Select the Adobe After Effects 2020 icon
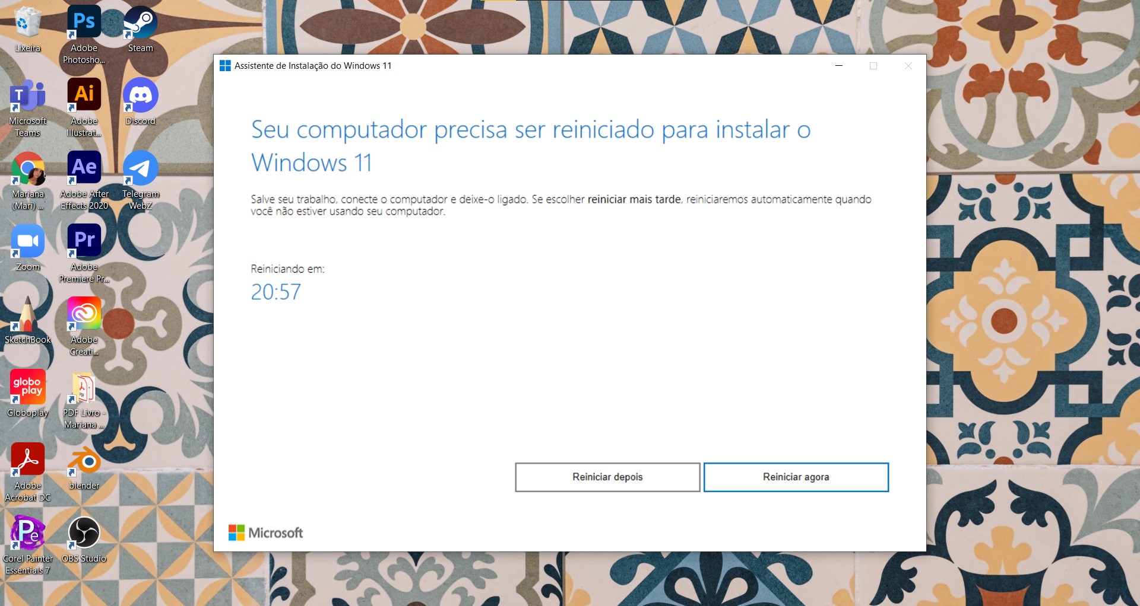This screenshot has height=606, width=1140. 84,181
